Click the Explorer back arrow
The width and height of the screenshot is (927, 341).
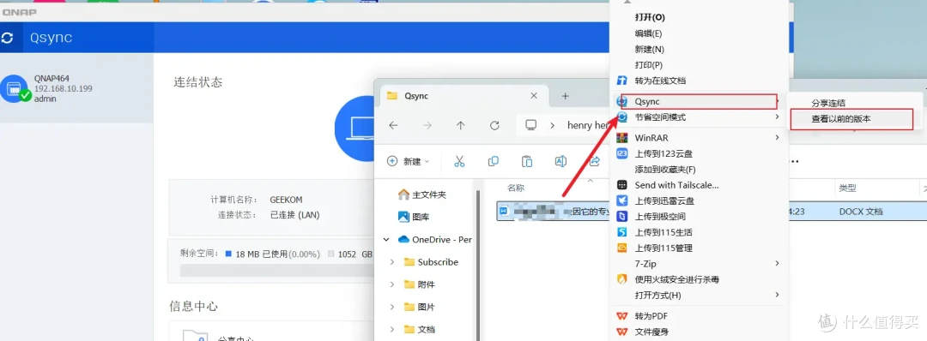393,125
